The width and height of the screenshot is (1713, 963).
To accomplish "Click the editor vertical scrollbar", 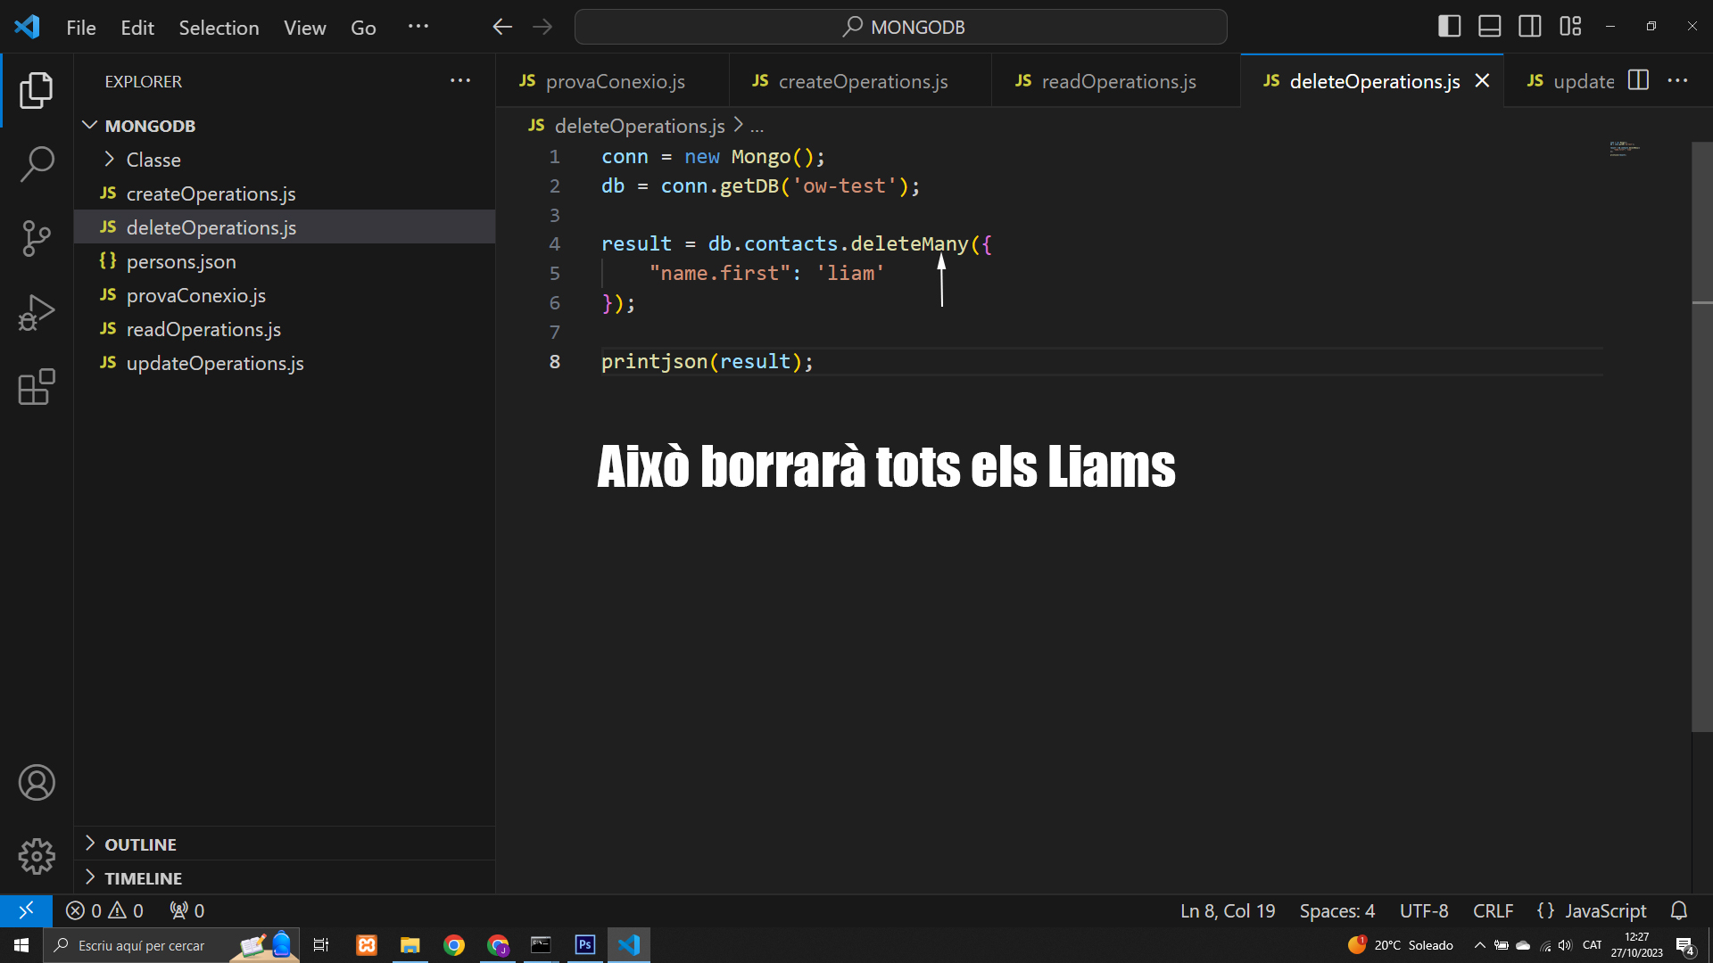I will point(1702,437).
